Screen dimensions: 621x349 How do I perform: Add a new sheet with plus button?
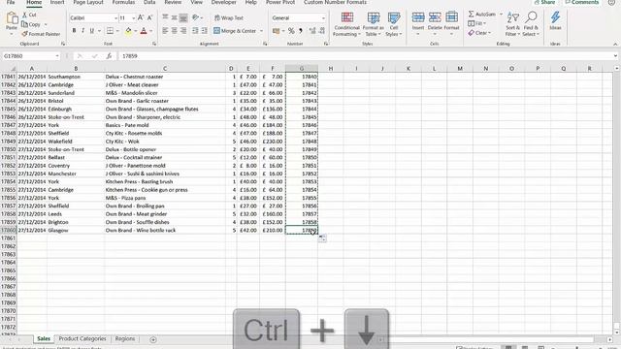point(153,339)
